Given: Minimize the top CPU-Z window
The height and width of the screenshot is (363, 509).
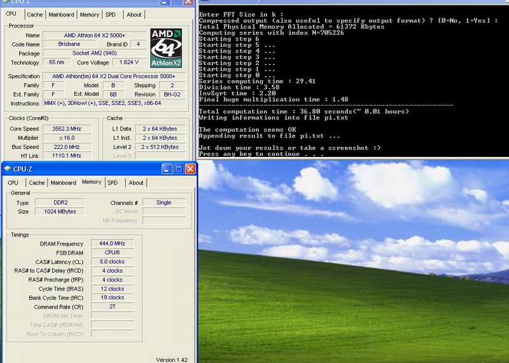Looking at the screenshot, I should tap(165, 3).
